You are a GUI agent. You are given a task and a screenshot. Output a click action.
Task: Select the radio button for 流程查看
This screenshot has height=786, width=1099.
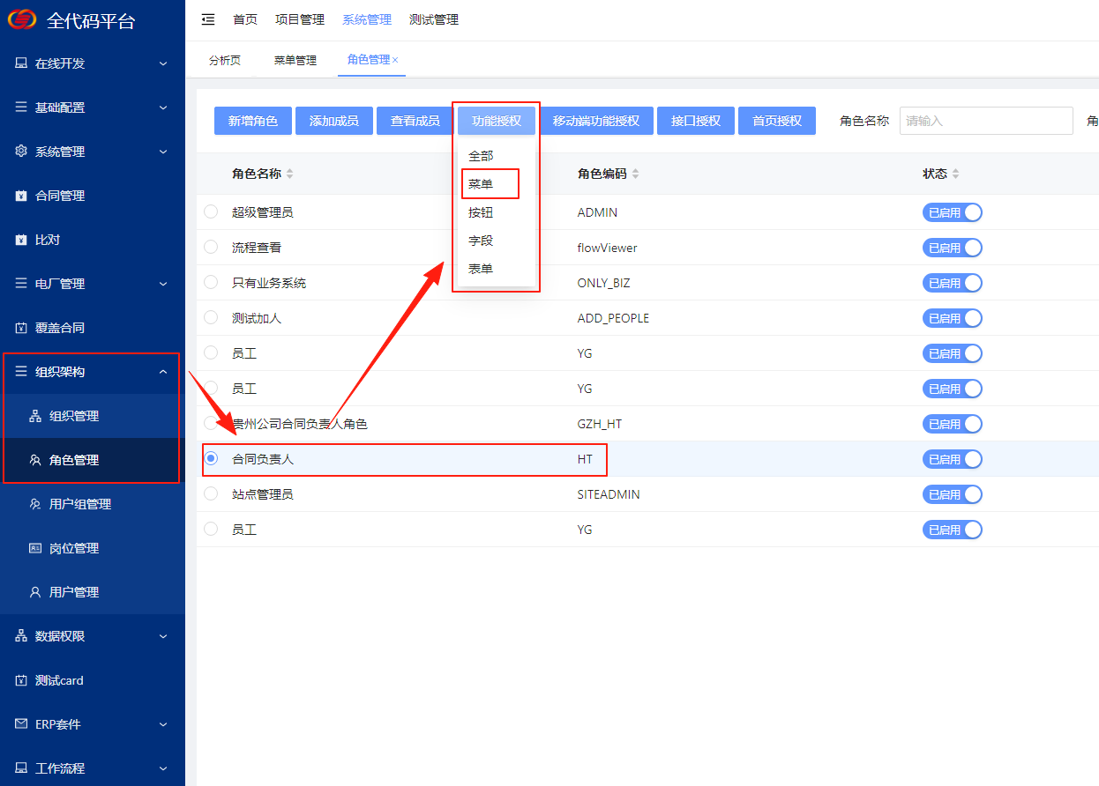click(211, 247)
